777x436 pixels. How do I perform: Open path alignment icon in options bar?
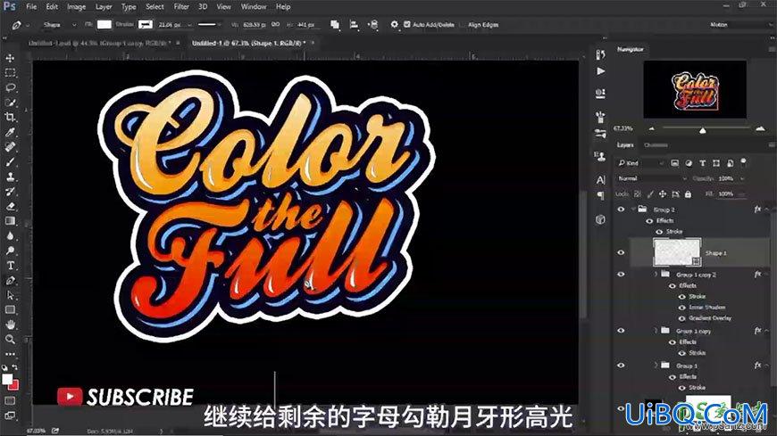(x=354, y=24)
